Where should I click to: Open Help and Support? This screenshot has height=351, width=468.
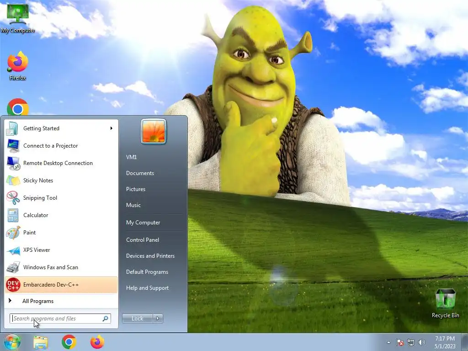148,288
